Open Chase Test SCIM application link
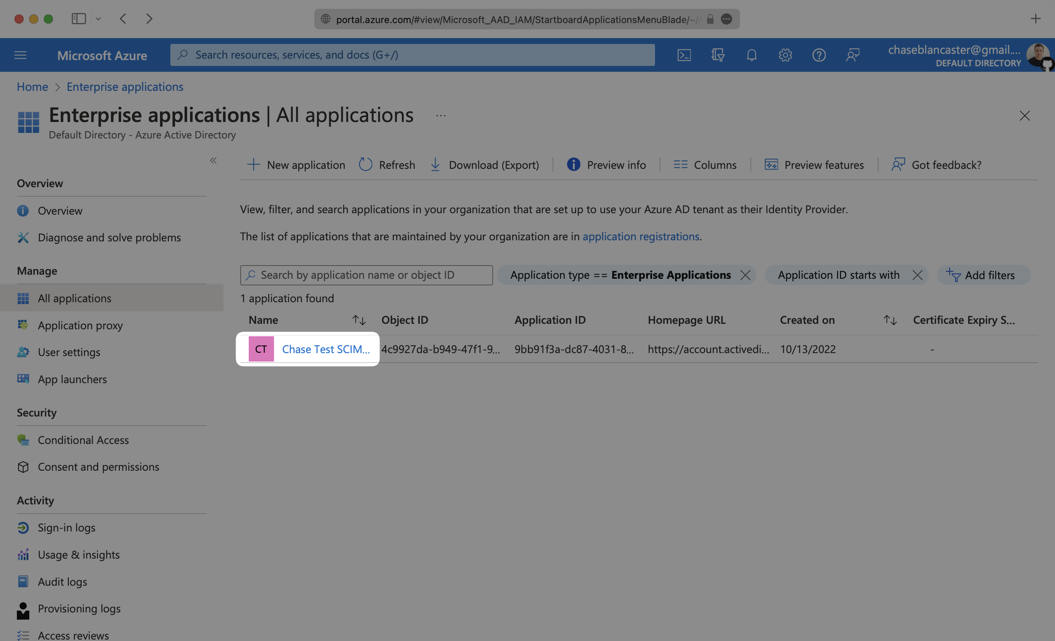 point(325,349)
